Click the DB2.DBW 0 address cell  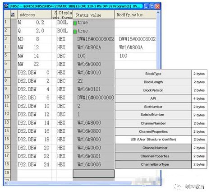click(34, 73)
